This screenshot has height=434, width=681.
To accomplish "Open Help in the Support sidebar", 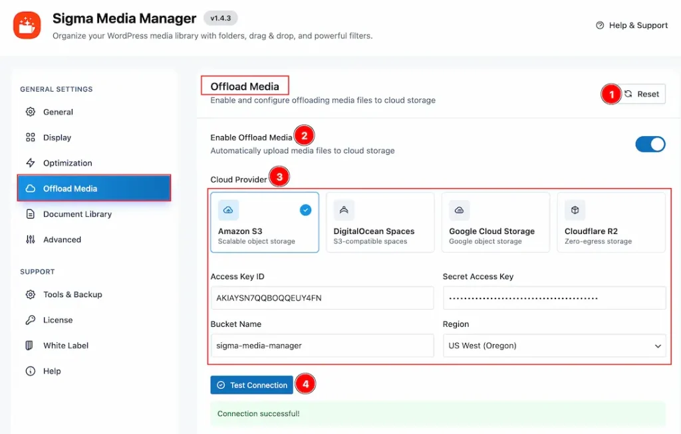I will (x=94, y=371).
